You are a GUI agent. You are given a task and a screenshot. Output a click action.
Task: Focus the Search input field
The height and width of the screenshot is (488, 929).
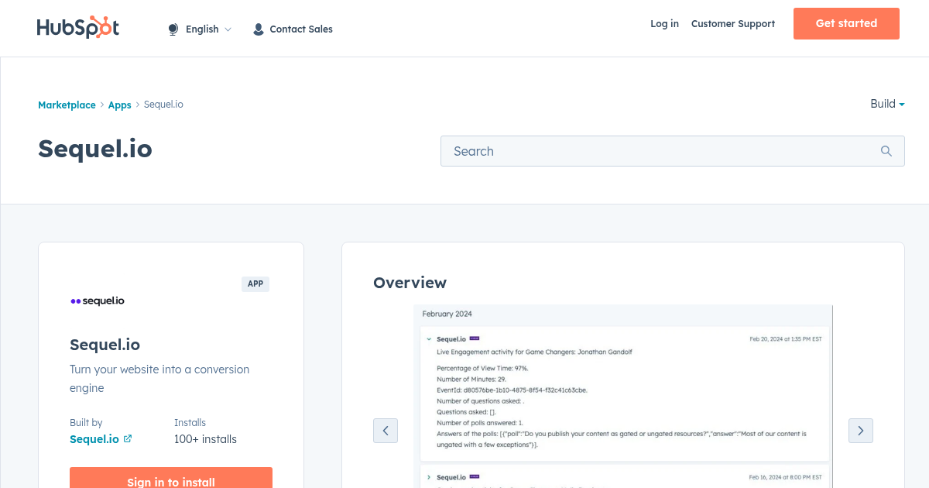(x=673, y=151)
